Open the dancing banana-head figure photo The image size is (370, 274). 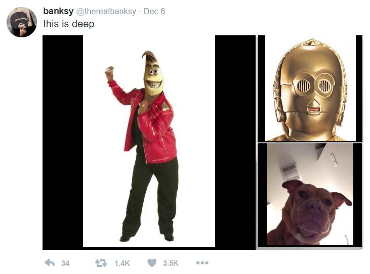point(149,142)
